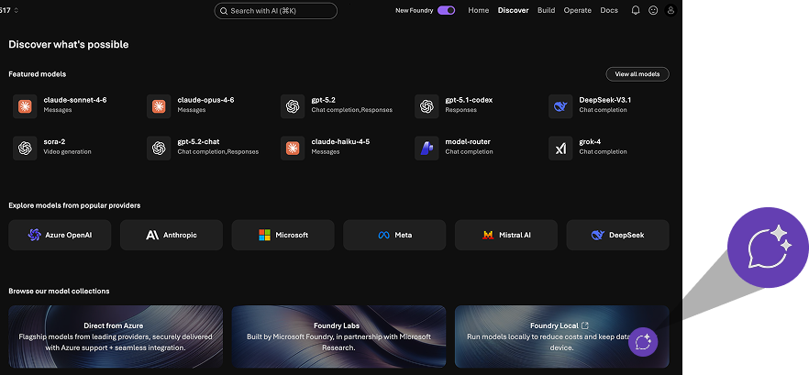Open the gpt-5.2 model icon
The image size is (809, 375).
[293, 106]
